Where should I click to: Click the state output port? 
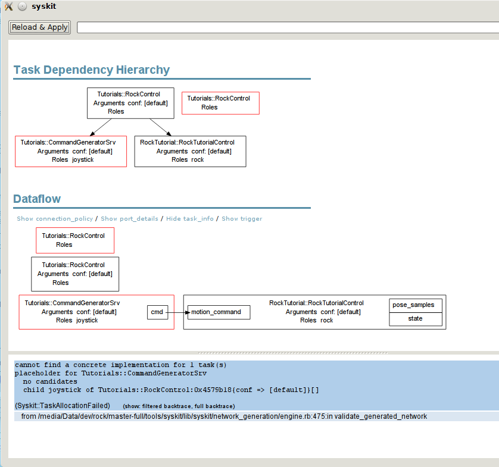[415, 319]
